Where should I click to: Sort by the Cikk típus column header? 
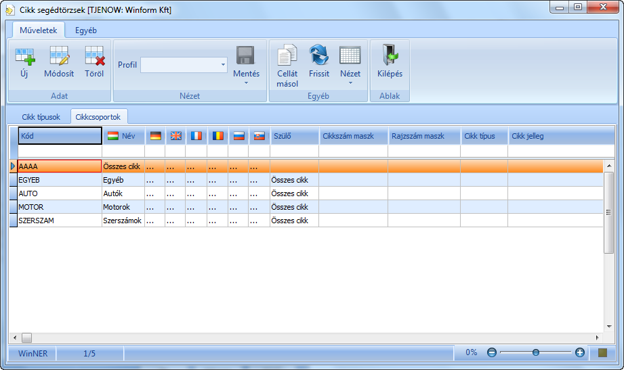tap(484, 136)
